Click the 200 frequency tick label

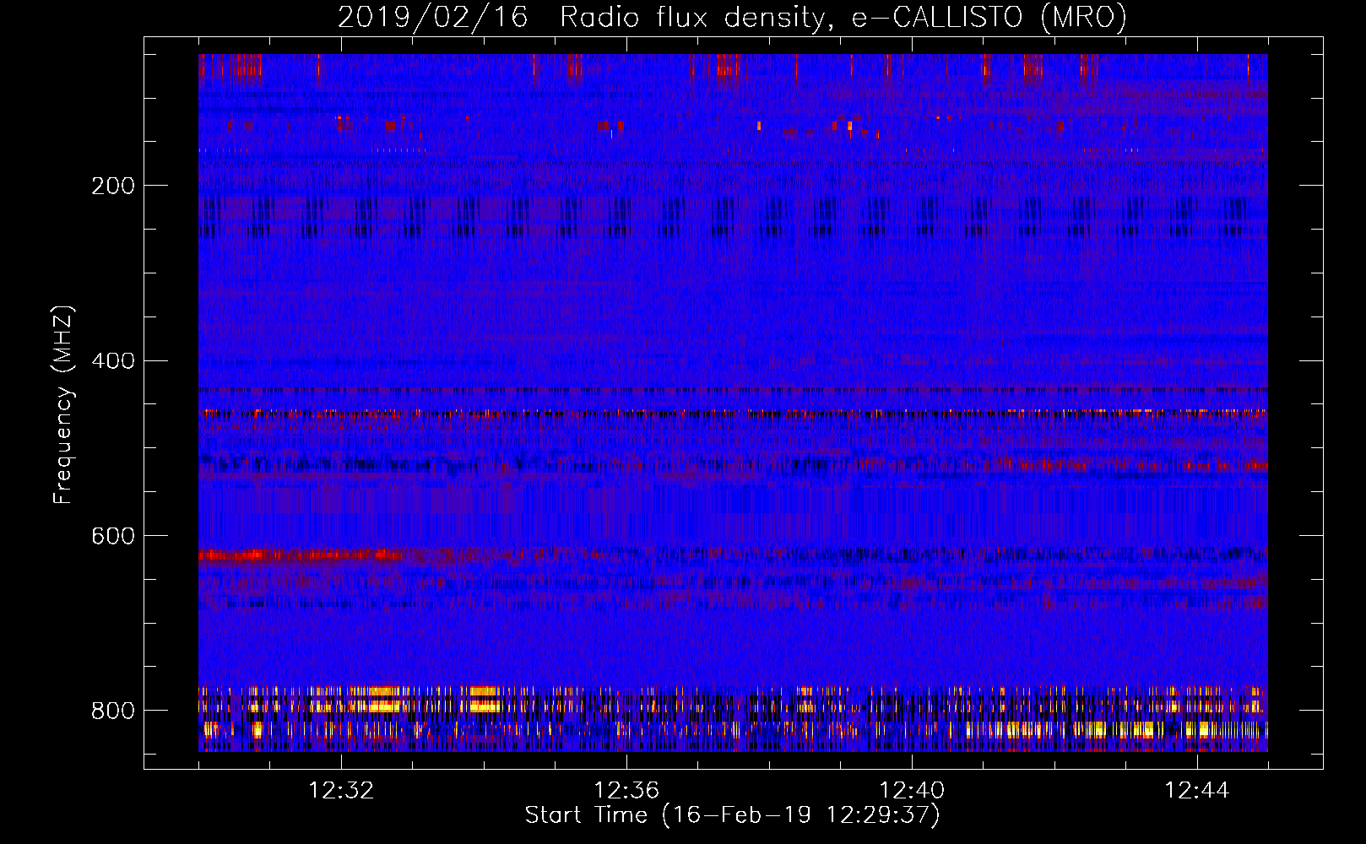pyautogui.click(x=113, y=186)
